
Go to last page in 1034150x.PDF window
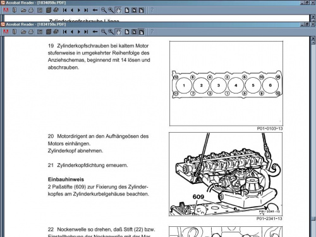pos(86,32)
